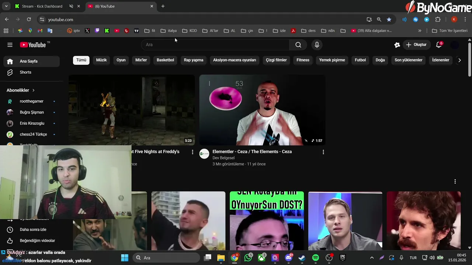Bookmark this page with the star icon
This screenshot has width=472, height=265.
pyautogui.click(x=389, y=20)
